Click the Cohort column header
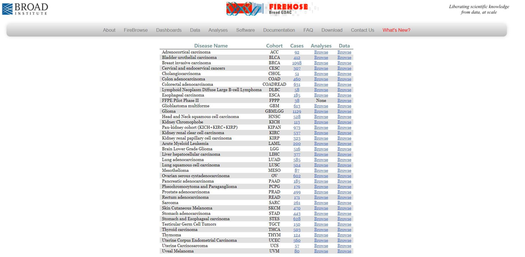 274,46
